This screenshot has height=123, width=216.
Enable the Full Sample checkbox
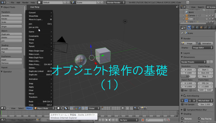(183, 104)
